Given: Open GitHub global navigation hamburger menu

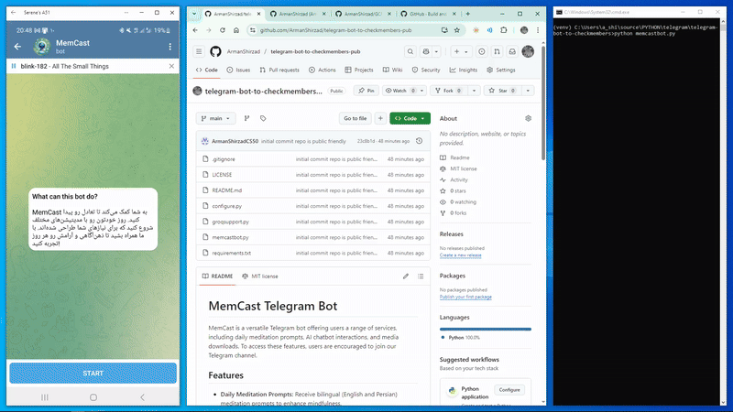Looking at the screenshot, I should click(x=199, y=51).
